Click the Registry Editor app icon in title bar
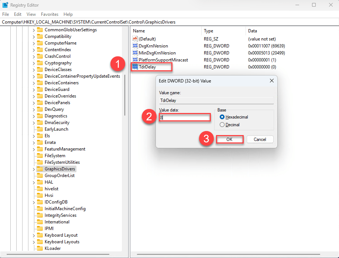 (5, 5)
